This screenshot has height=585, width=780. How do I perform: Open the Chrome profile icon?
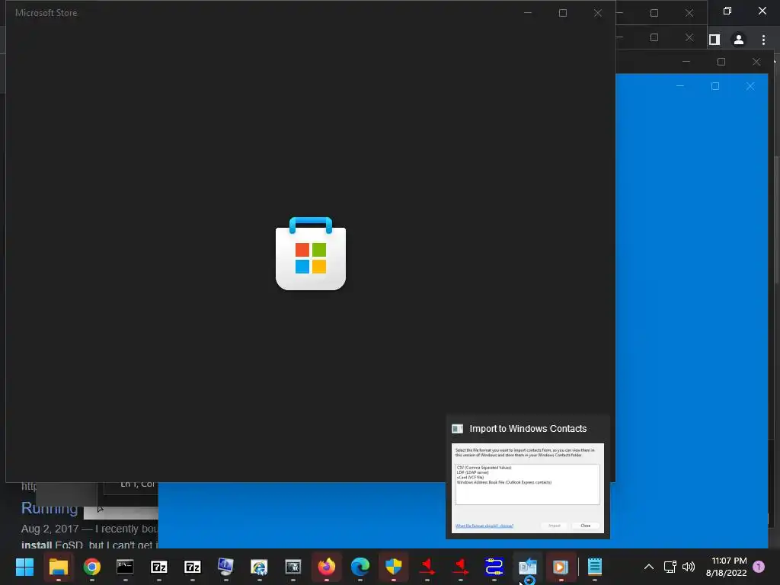739,40
